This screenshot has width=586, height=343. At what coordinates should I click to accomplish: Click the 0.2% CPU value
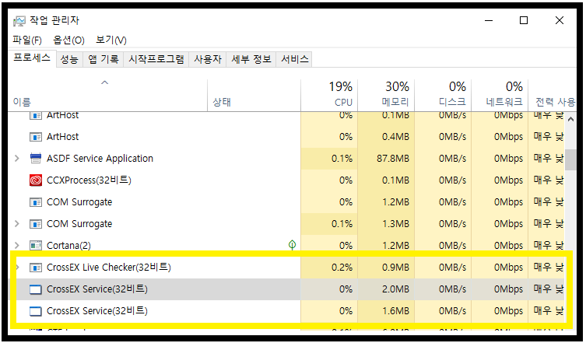342,268
